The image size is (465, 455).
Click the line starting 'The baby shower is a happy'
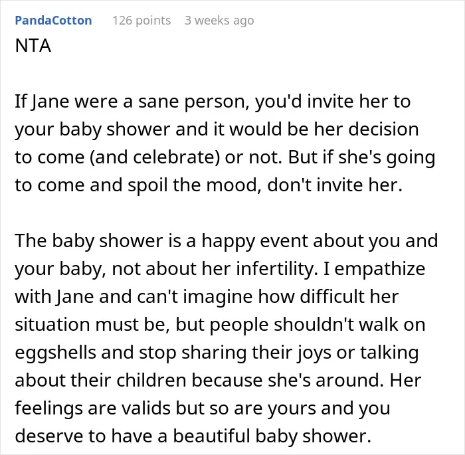(x=227, y=240)
